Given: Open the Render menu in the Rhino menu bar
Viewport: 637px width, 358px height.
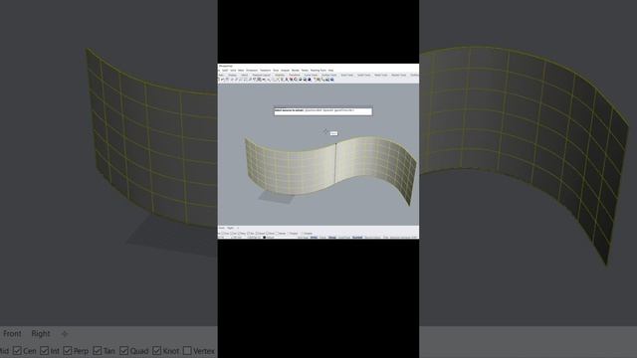Looking at the screenshot, I should point(296,71).
